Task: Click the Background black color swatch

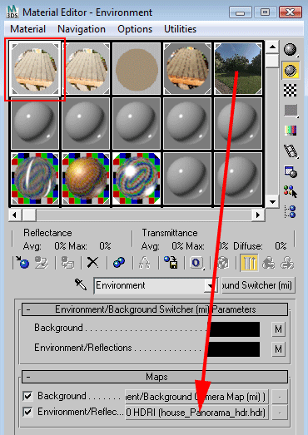Action: (234, 329)
